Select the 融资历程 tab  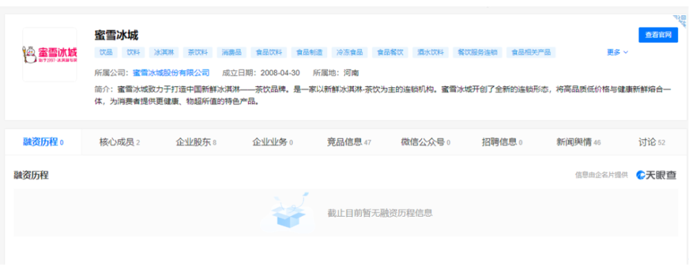[43, 142]
